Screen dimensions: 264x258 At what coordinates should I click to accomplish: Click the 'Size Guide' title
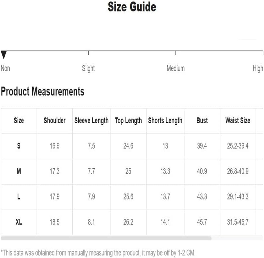point(132,7)
